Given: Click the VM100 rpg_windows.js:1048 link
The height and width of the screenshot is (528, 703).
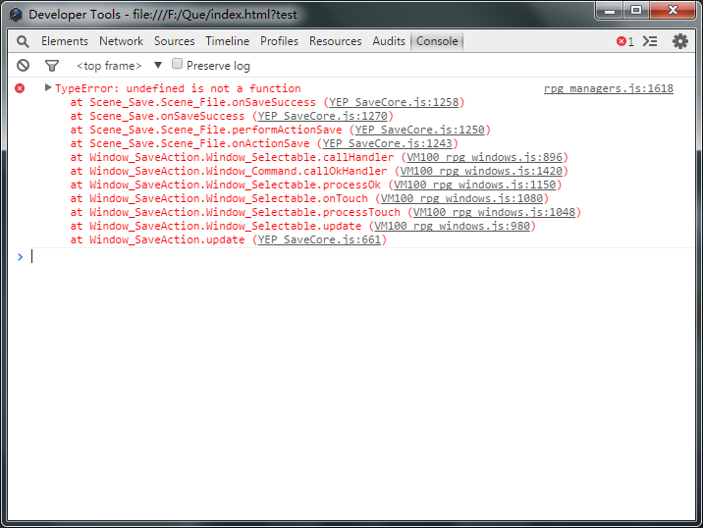Looking at the screenshot, I should (494, 212).
